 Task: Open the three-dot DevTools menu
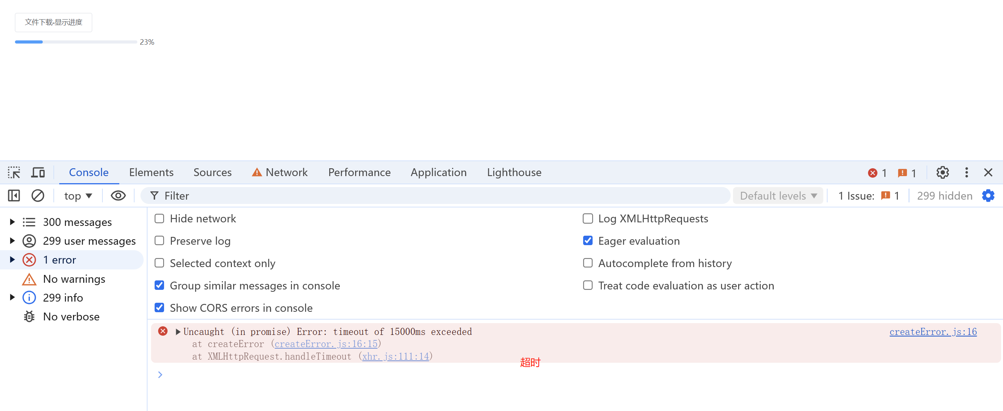(966, 173)
